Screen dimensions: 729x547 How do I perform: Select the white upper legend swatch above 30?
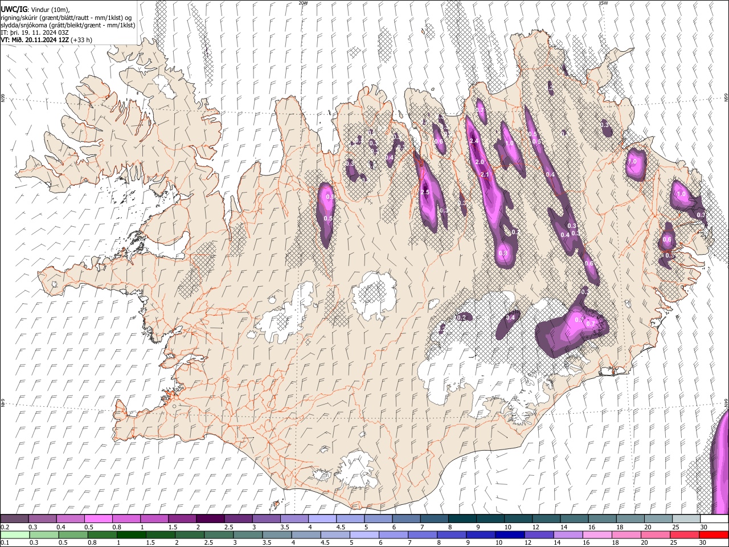coord(714,519)
